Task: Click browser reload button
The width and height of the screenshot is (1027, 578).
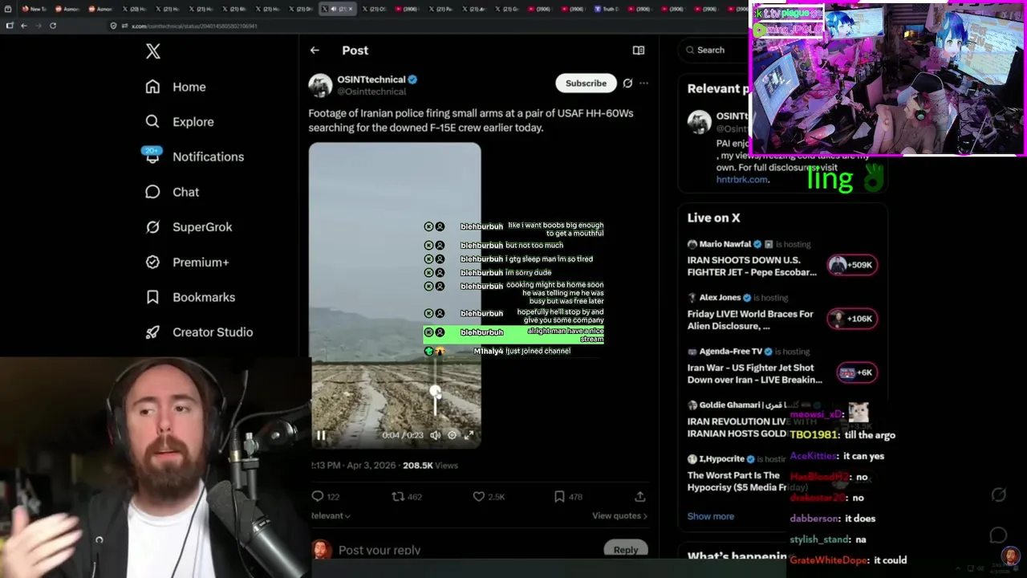Action: pyautogui.click(x=53, y=26)
